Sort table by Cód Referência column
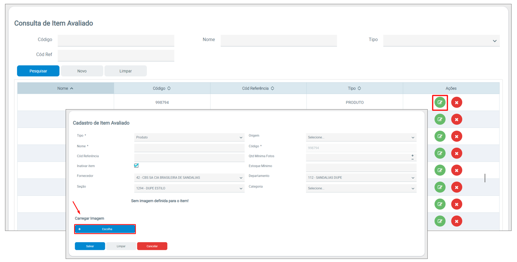The image size is (517, 262). click(x=272, y=88)
